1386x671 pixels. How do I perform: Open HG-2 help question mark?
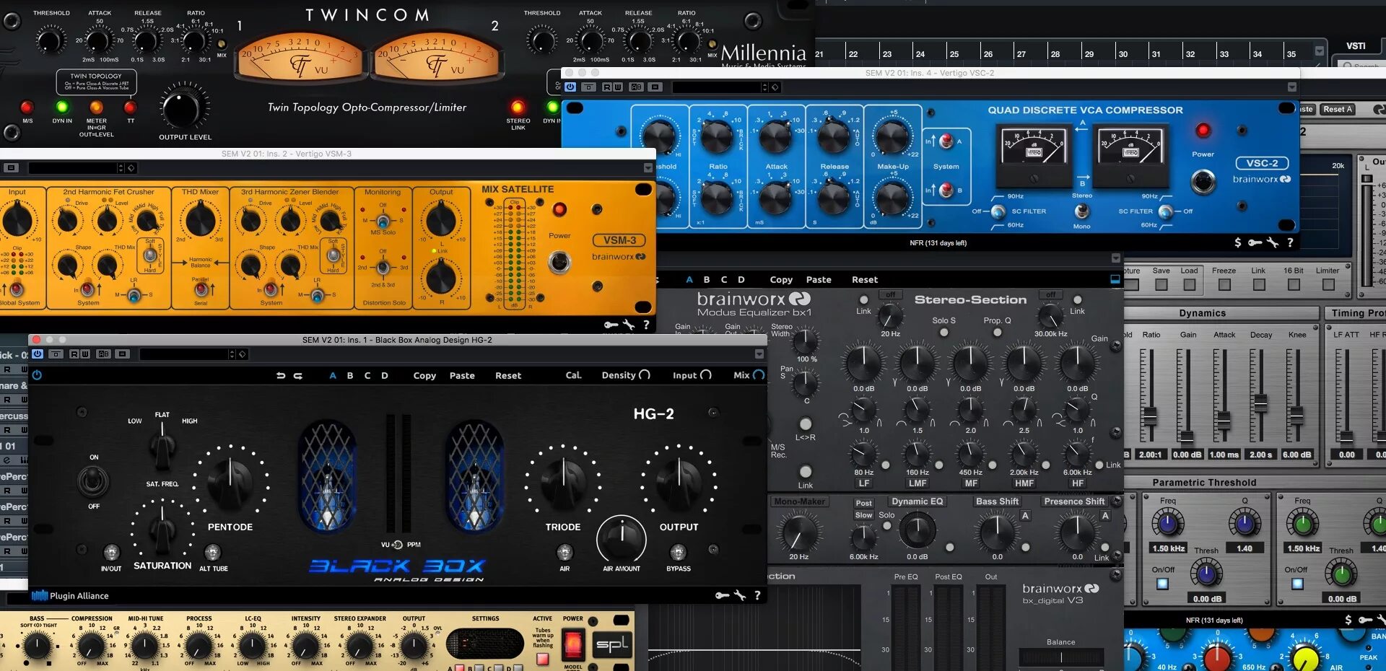click(757, 595)
